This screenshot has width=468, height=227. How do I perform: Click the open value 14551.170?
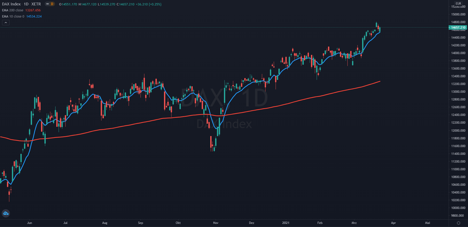[69, 4]
